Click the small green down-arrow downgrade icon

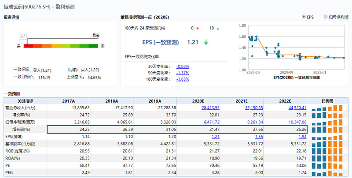[x=218, y=29]
